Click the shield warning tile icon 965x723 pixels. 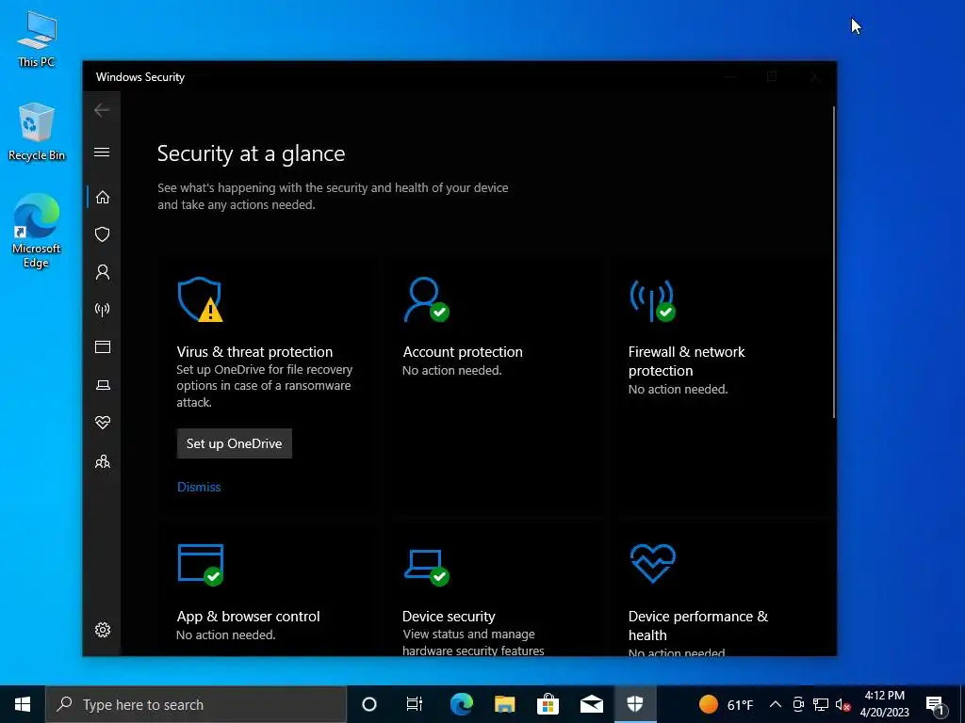(200, 299)
